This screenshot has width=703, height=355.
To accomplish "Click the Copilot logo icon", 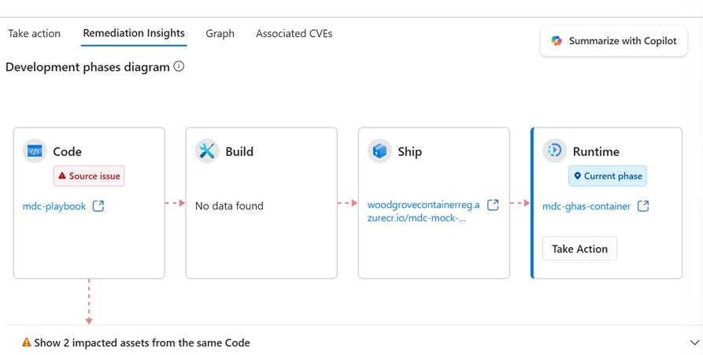I will pyautogui.click(x=557, y=41).
